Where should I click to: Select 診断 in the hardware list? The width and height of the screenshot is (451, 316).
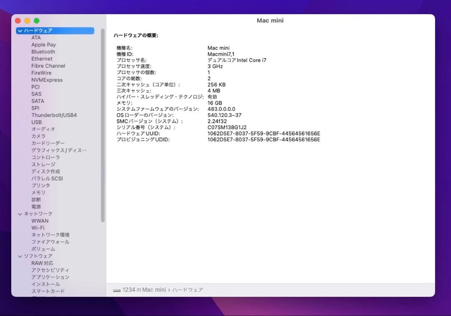[35, 199]
